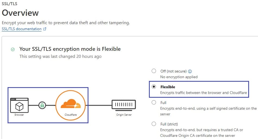Viewport: 258px width, 139px height.
Task: Click the Full (strict) label text
Action: (x=169, y=124)
